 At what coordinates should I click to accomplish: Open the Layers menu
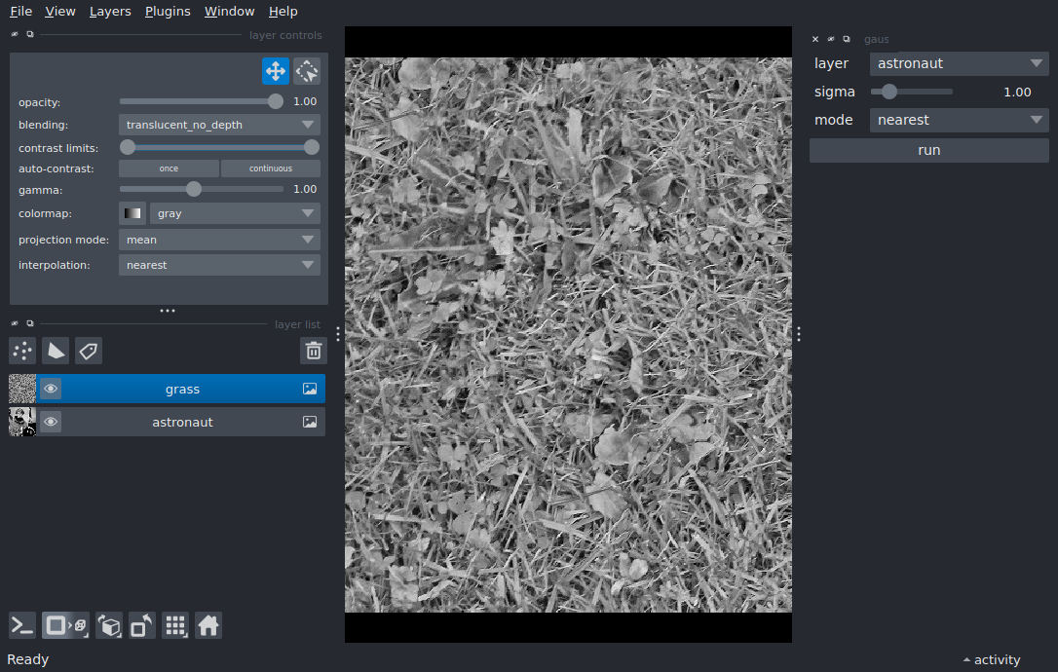(110, 12)
